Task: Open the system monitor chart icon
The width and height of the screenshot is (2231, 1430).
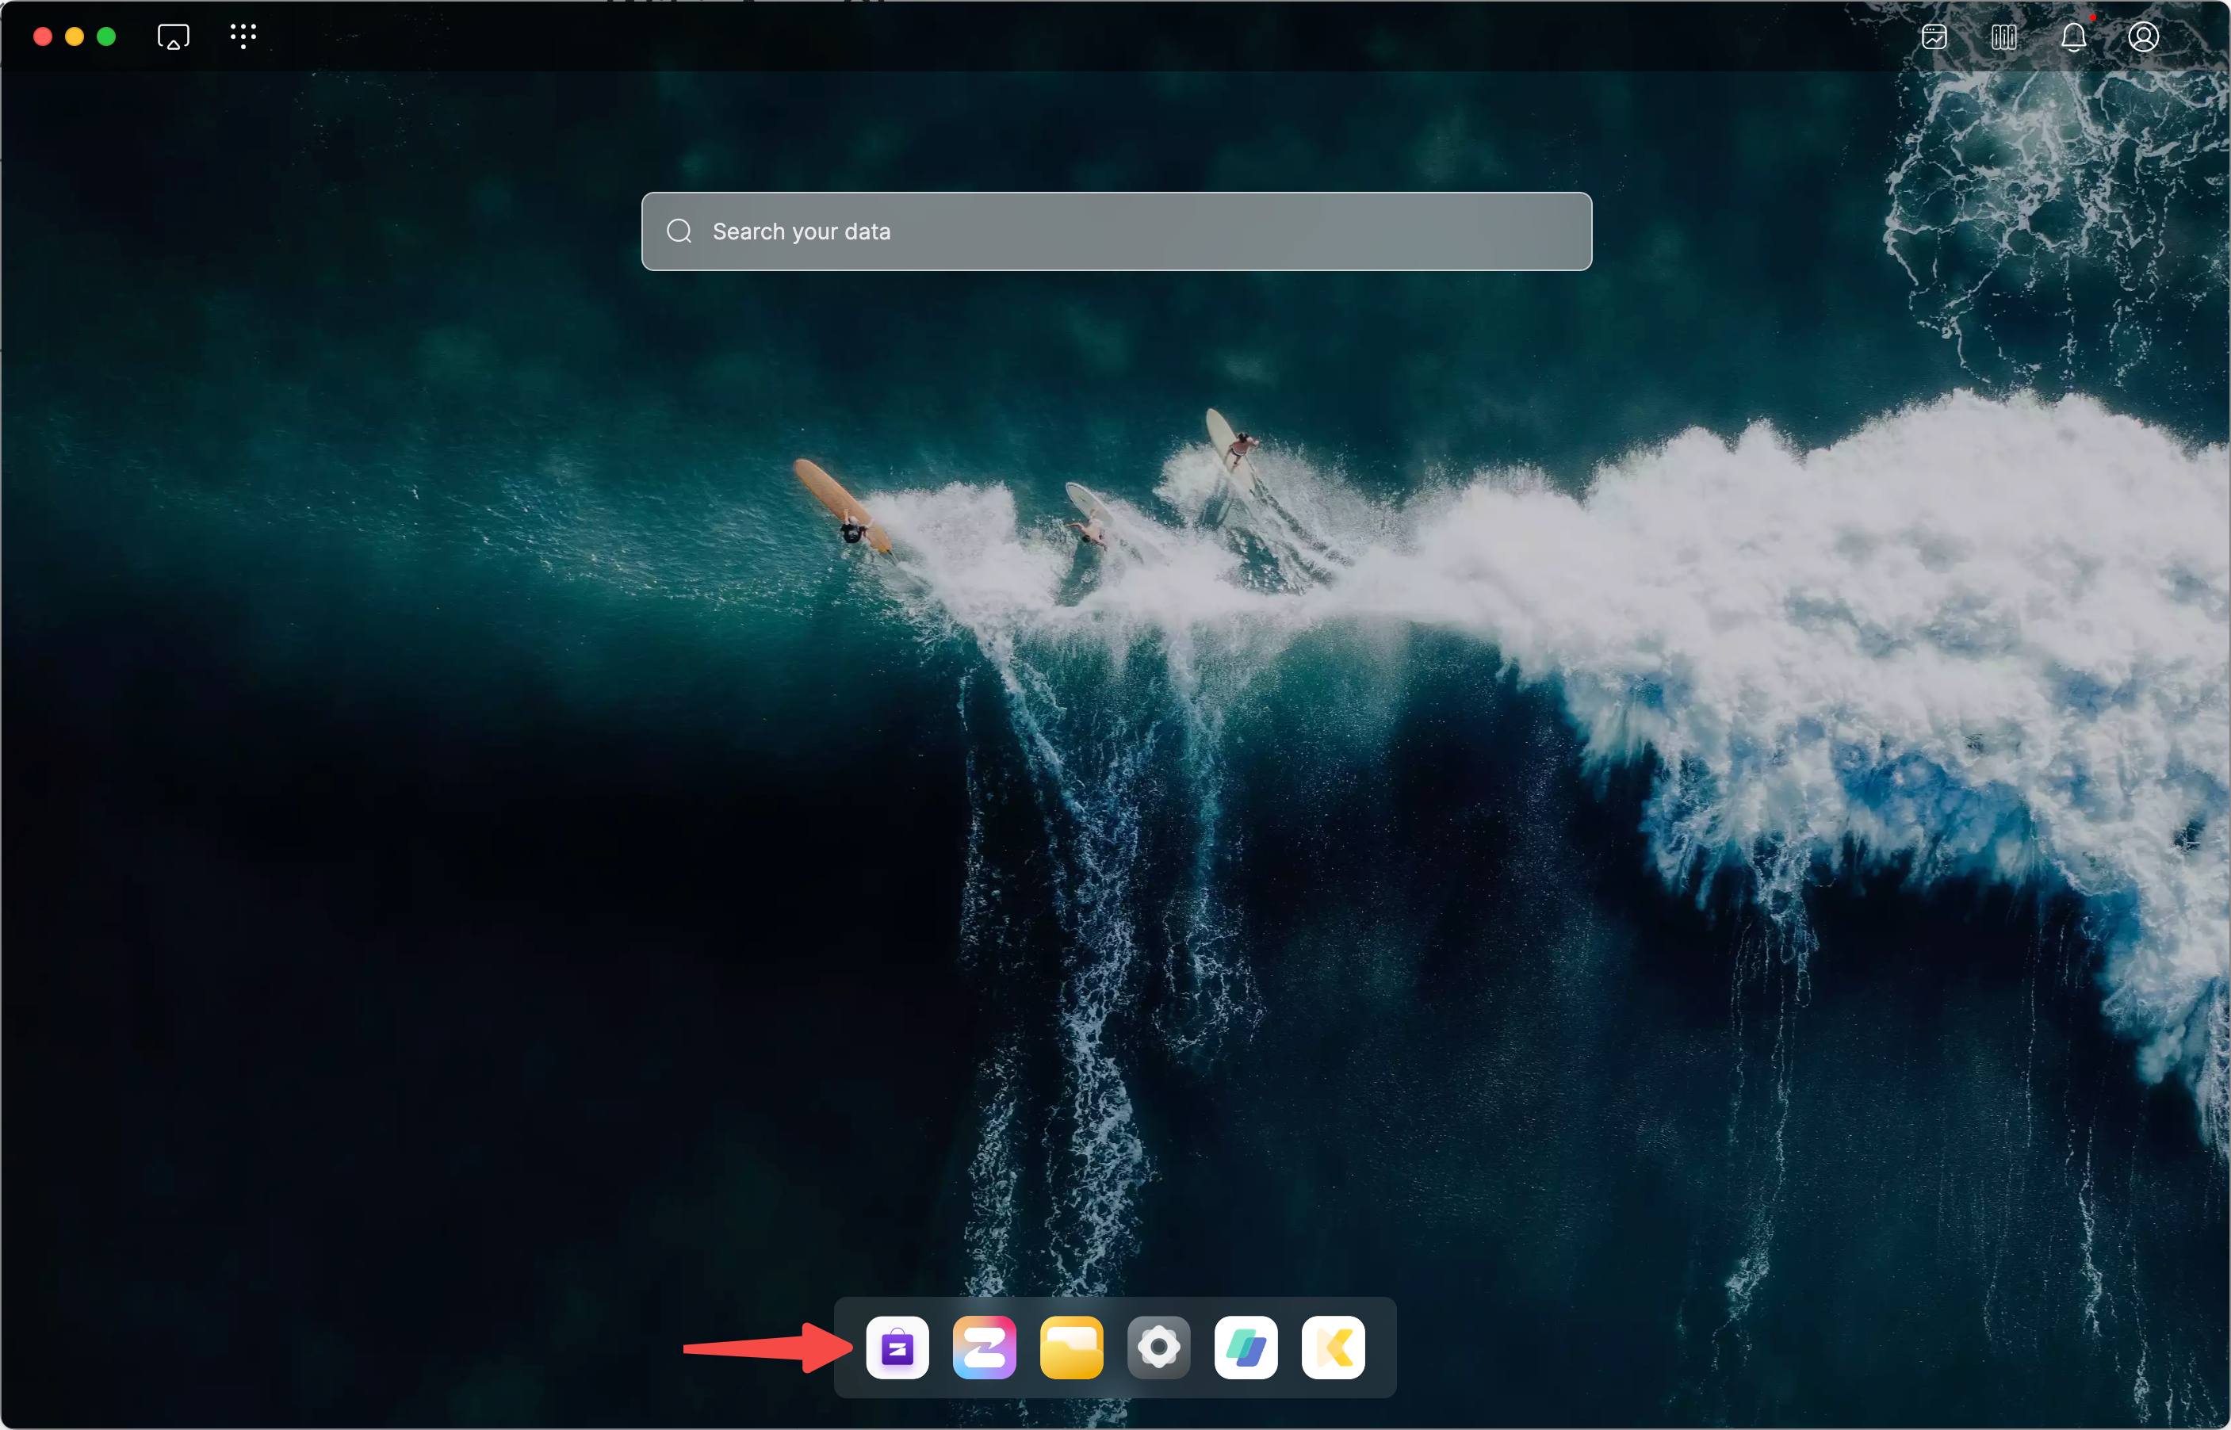Action: 1934,37
